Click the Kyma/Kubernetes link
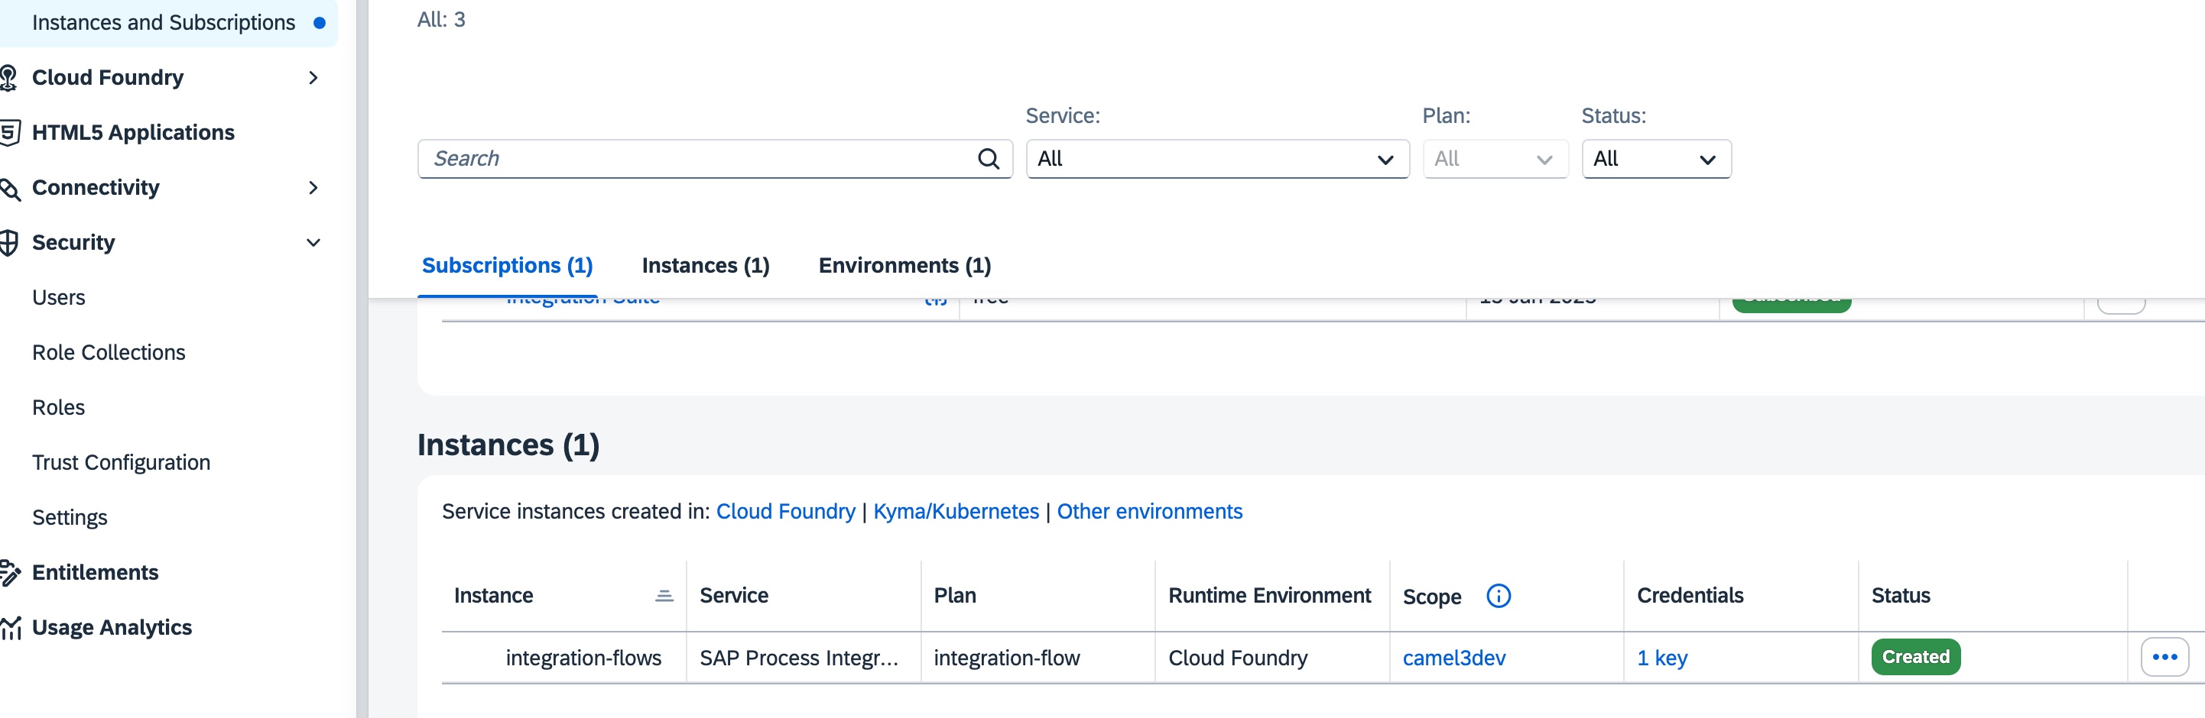 click(955, 511)
